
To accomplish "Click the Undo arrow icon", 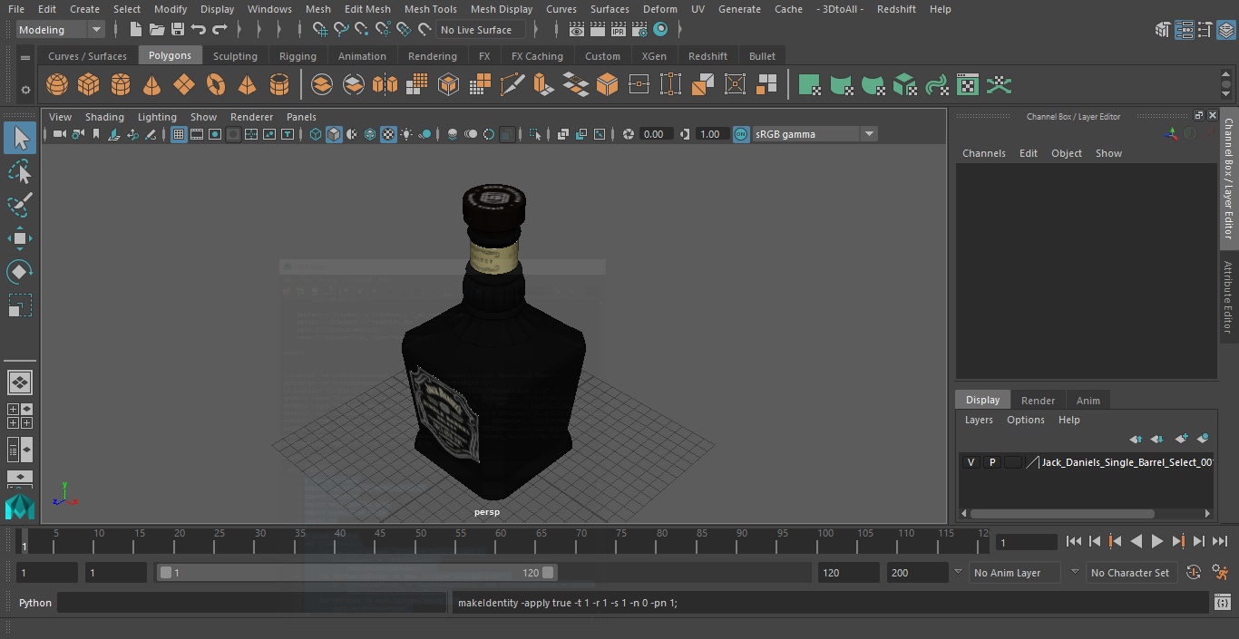I will pyautogui.click(x=199, y=30).
